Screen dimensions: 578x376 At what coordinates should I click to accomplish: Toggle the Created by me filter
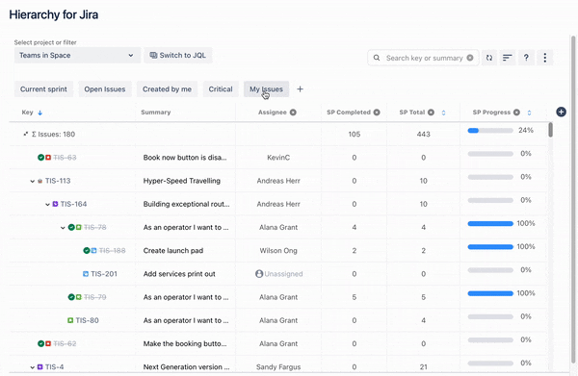(167, 89)
